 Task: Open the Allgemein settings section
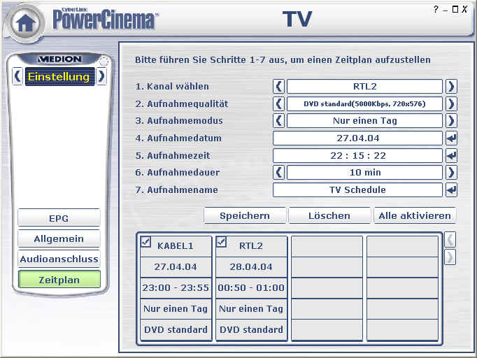(59, 238)
